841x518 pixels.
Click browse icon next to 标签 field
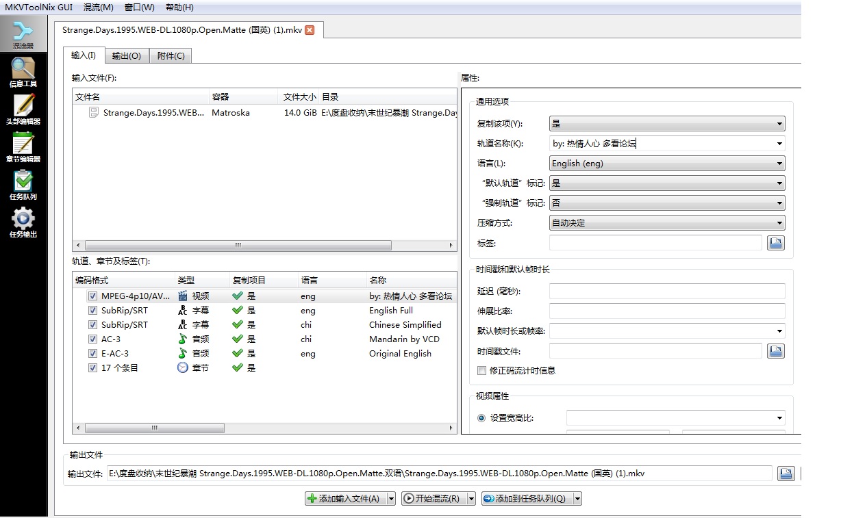pyautogui.click(x=775, y=243)
